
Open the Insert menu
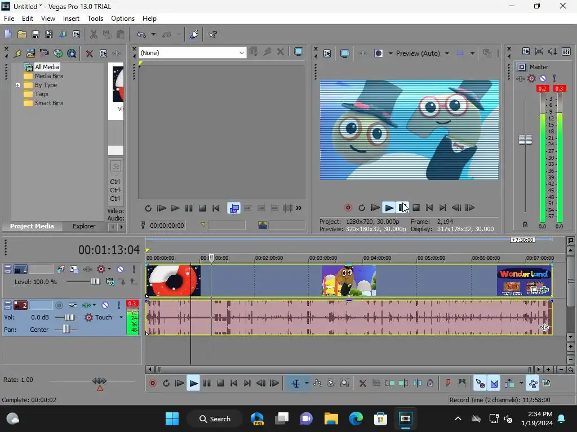pos(71,19)
